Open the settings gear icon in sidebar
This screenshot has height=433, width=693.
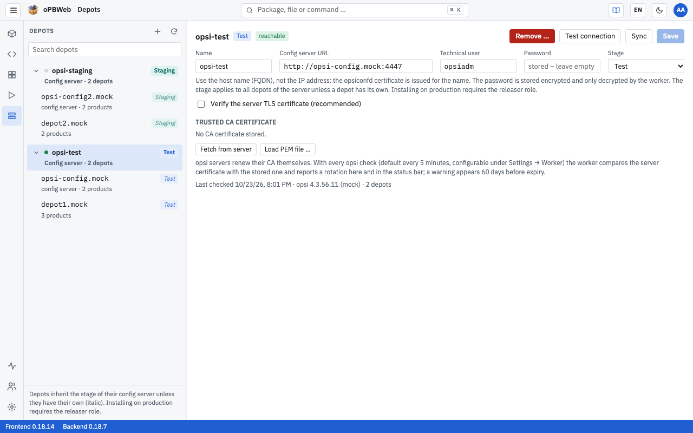(x=12, y=407)
